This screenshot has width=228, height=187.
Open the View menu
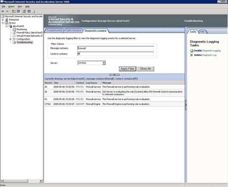click(20, 7)
